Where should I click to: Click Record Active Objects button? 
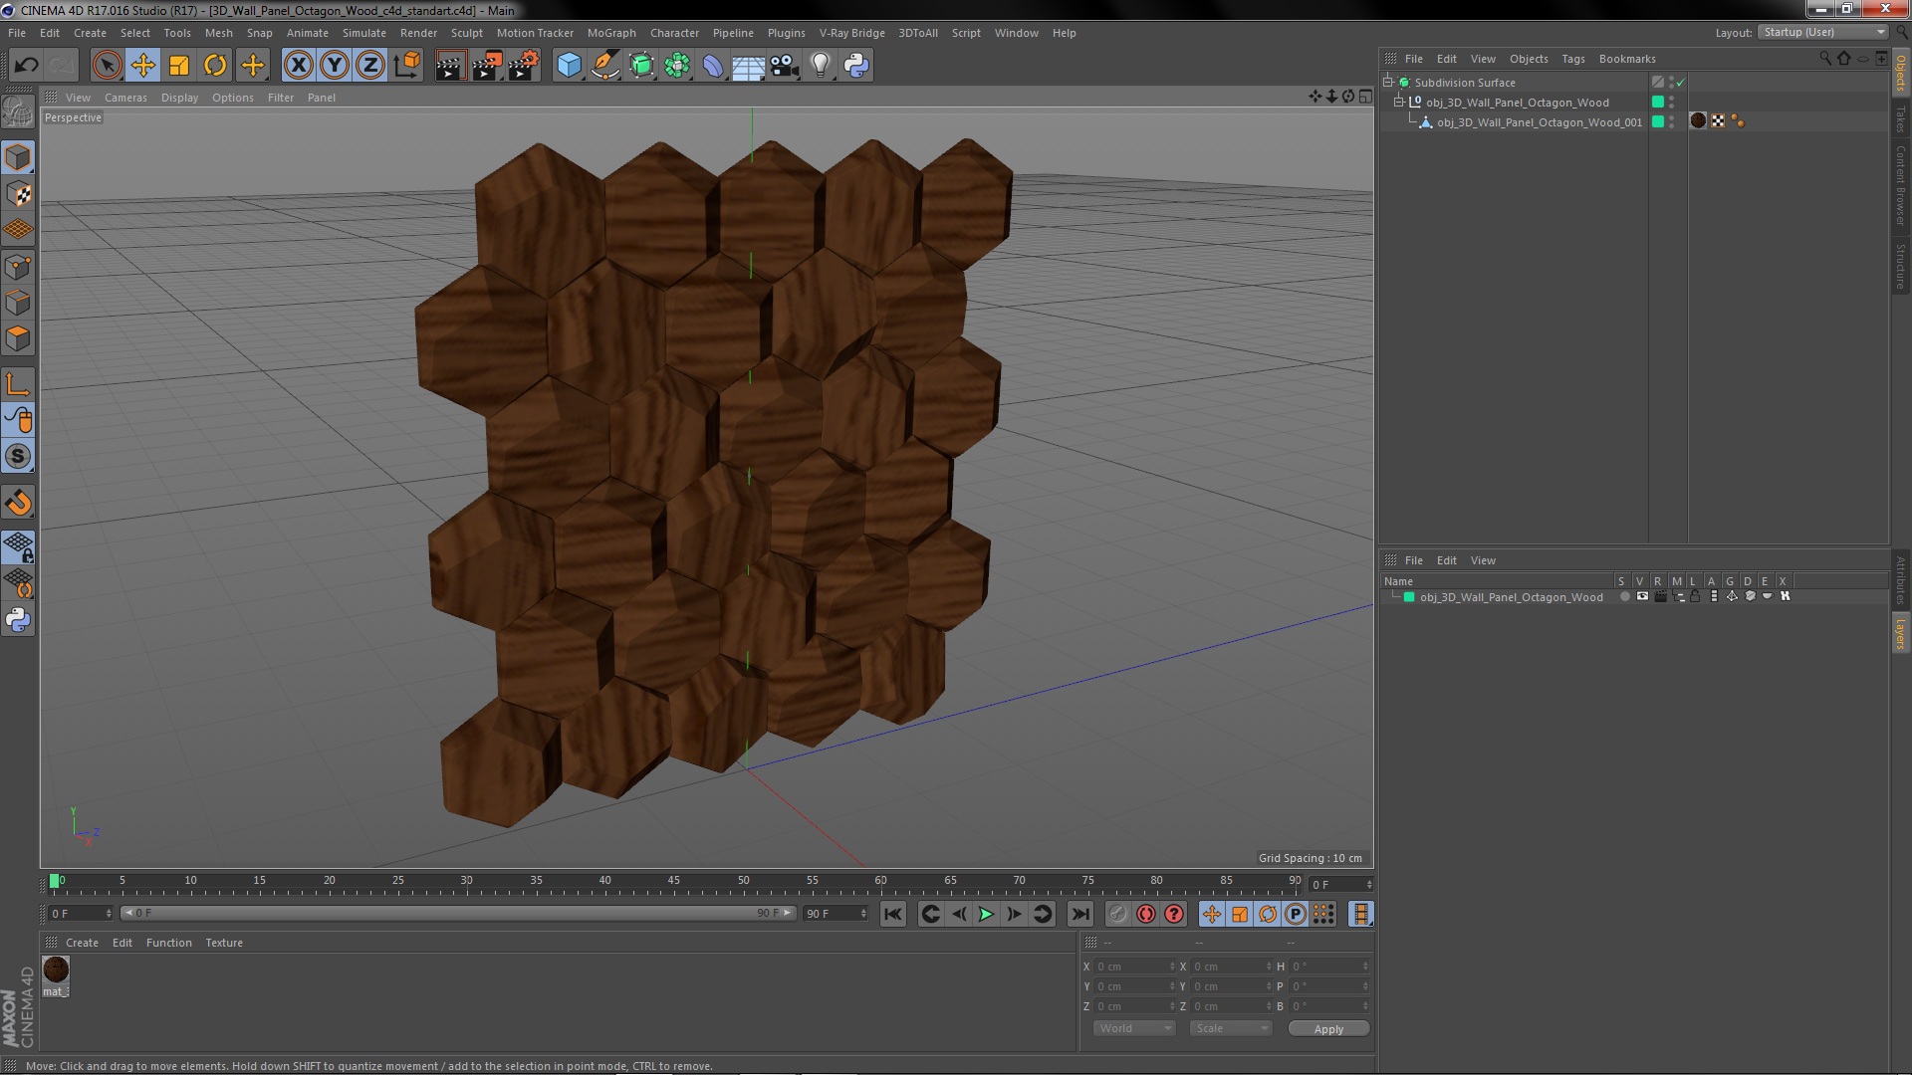click(x=1118, y=914)
